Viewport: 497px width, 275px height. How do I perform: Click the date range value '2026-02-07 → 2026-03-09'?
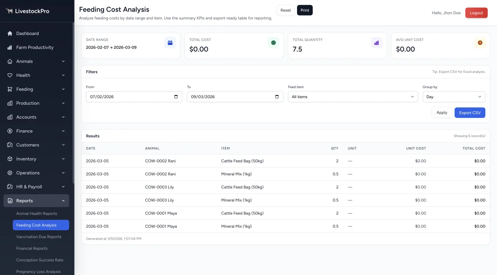(111, 47)
